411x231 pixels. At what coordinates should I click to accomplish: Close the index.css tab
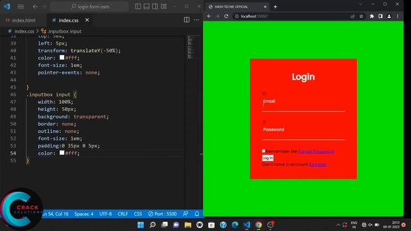point(87,20)
